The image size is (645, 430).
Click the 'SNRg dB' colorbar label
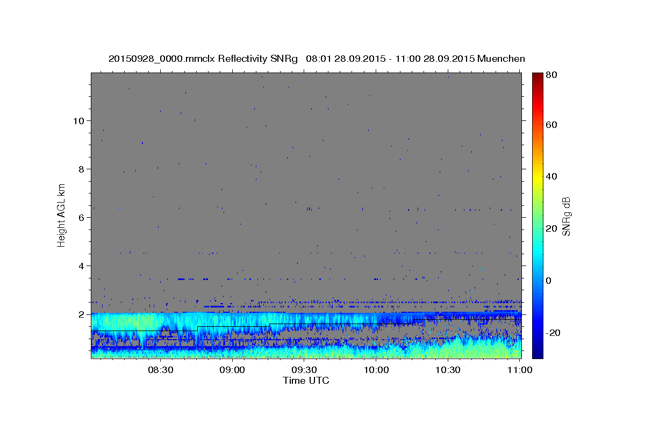[x=566, y=216]
